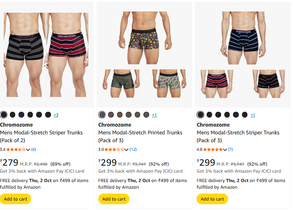Choose the olive swatch on Printed Trunks

pyautogui.click(x=138, y=115)
